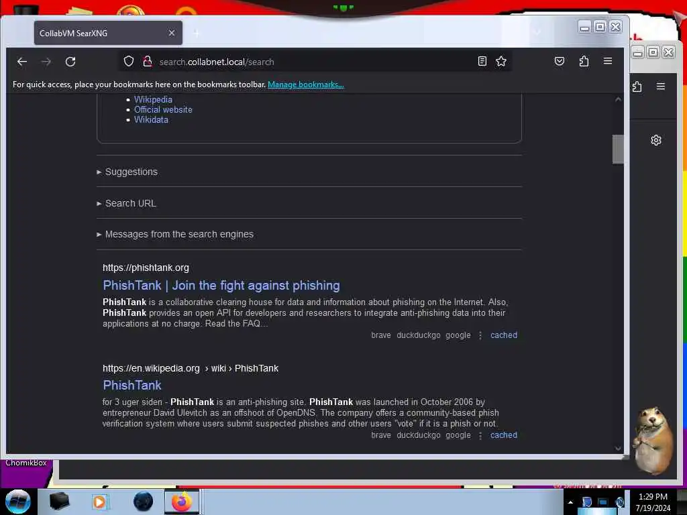687x515 pixels.
Task: Click the hamster desktop gadget
Action: point(653,440)
